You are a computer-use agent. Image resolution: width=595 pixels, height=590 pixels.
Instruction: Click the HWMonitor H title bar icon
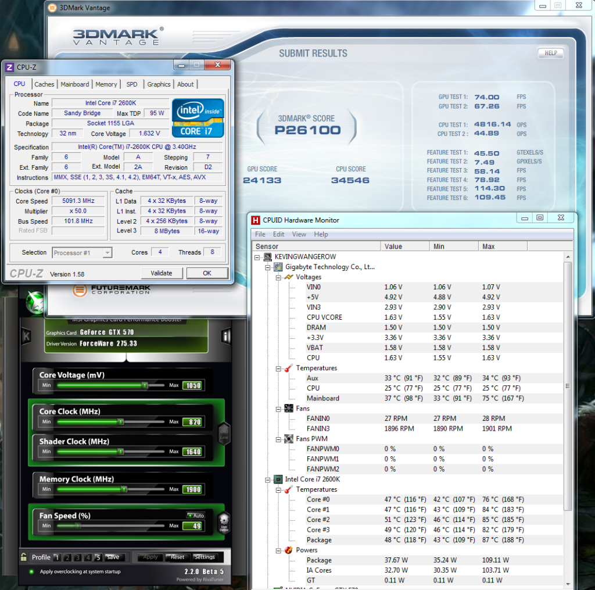point(256,220)
